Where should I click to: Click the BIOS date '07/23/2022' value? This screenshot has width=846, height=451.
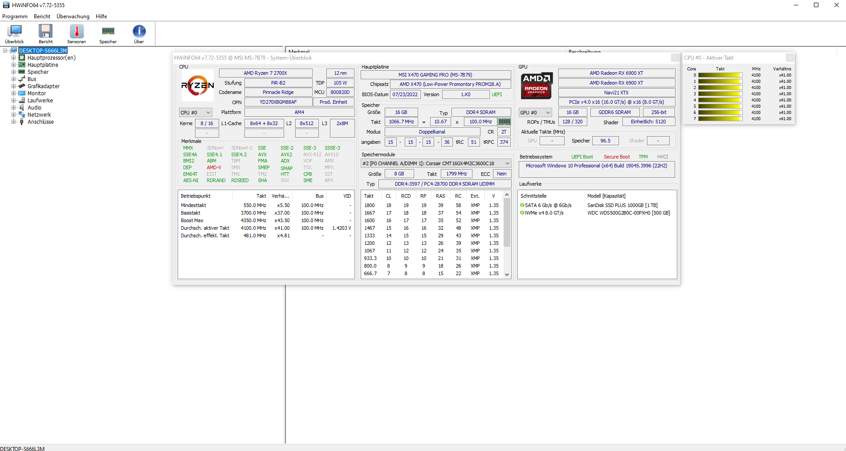click(x=405, y=94)
